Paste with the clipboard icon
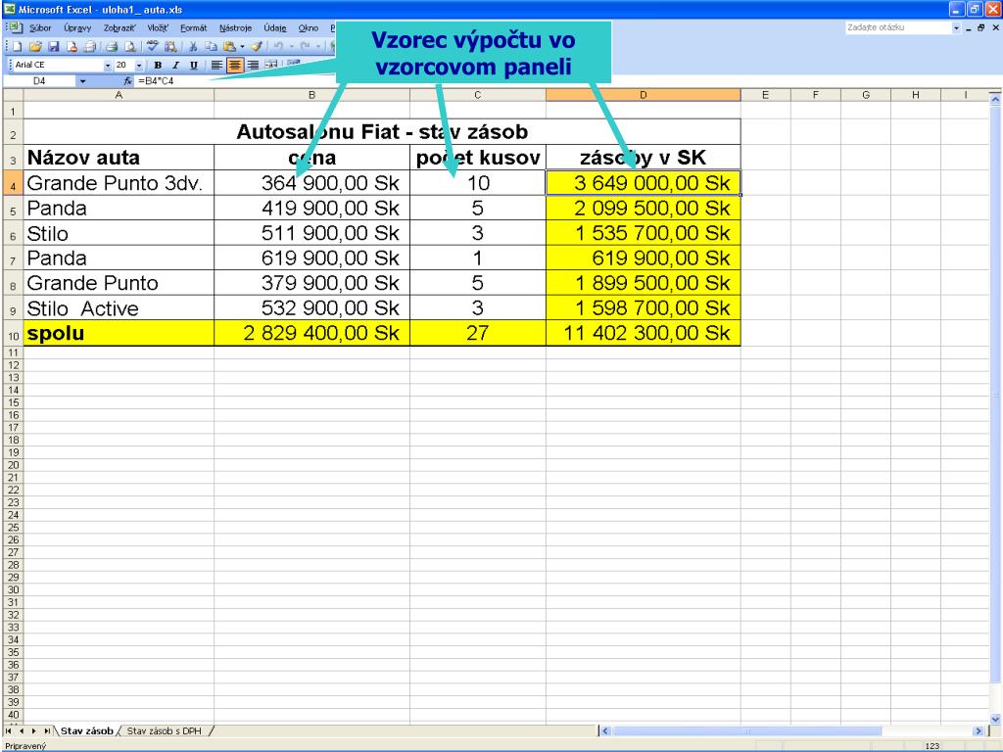This screenshot has height=752, width=1003. pyautogui.click(x=229, y=47)
